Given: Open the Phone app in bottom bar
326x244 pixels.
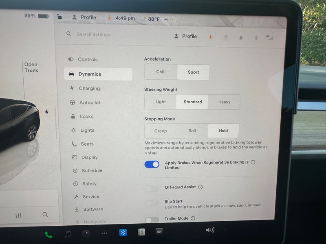Looking at the screenshot, I should (48, 234).
